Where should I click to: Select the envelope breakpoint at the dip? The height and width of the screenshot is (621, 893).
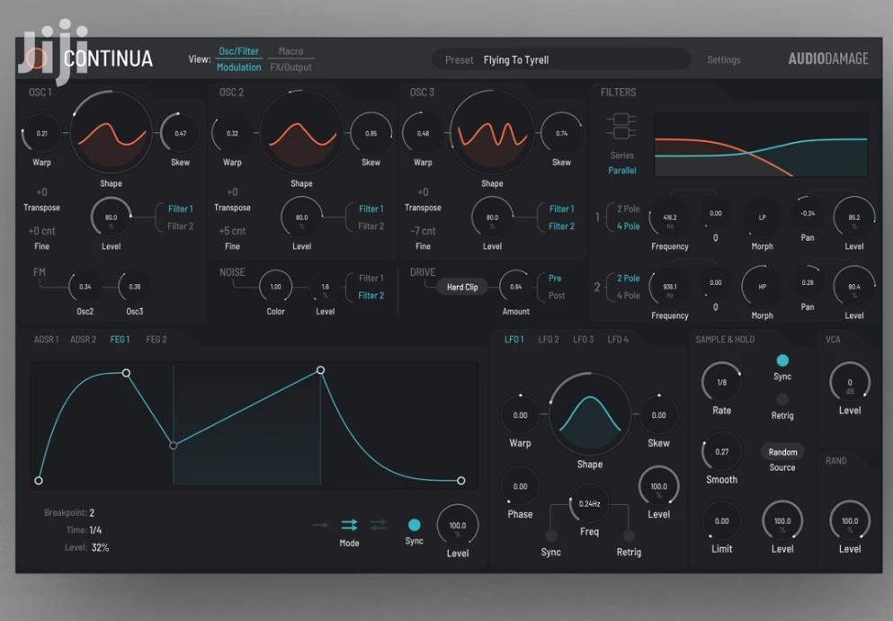pyautogui.click(x=174, y=445)
